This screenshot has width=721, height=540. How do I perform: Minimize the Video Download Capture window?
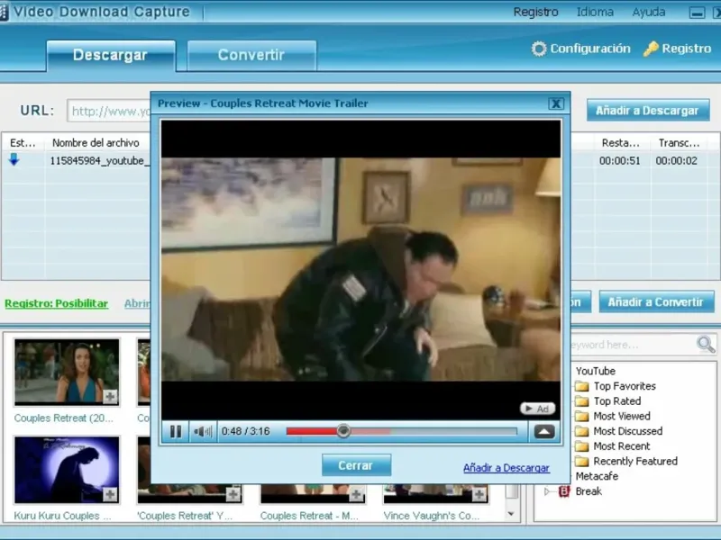coord(697,13)
